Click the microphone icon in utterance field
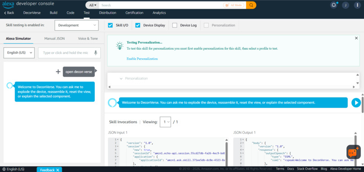This screenshot has width=364, height=172. (96, 53)
